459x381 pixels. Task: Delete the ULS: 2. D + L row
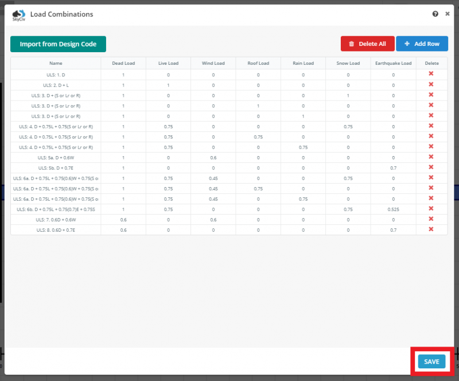click(x=431, y=84)
